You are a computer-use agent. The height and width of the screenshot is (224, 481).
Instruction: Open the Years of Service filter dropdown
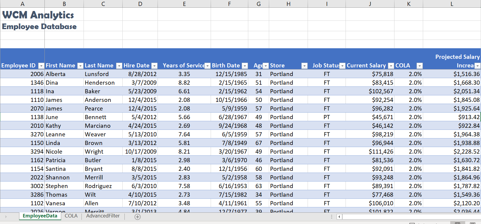(x=207, y=66)
